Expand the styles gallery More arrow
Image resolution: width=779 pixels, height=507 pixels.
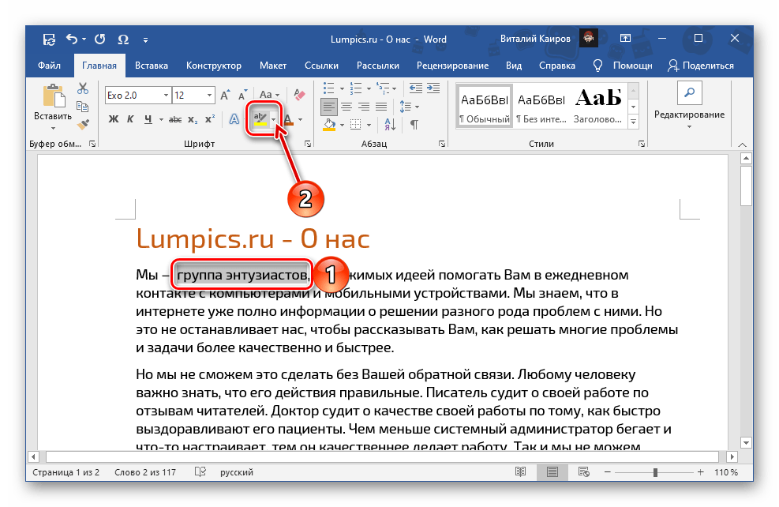coord(634,122)
